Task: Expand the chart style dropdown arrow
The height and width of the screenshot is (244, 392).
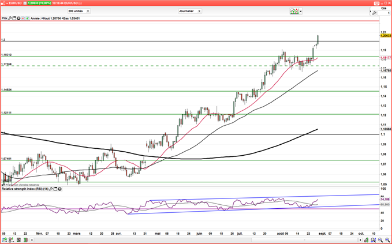Action: pyautogui.click(x=301, y=11)
